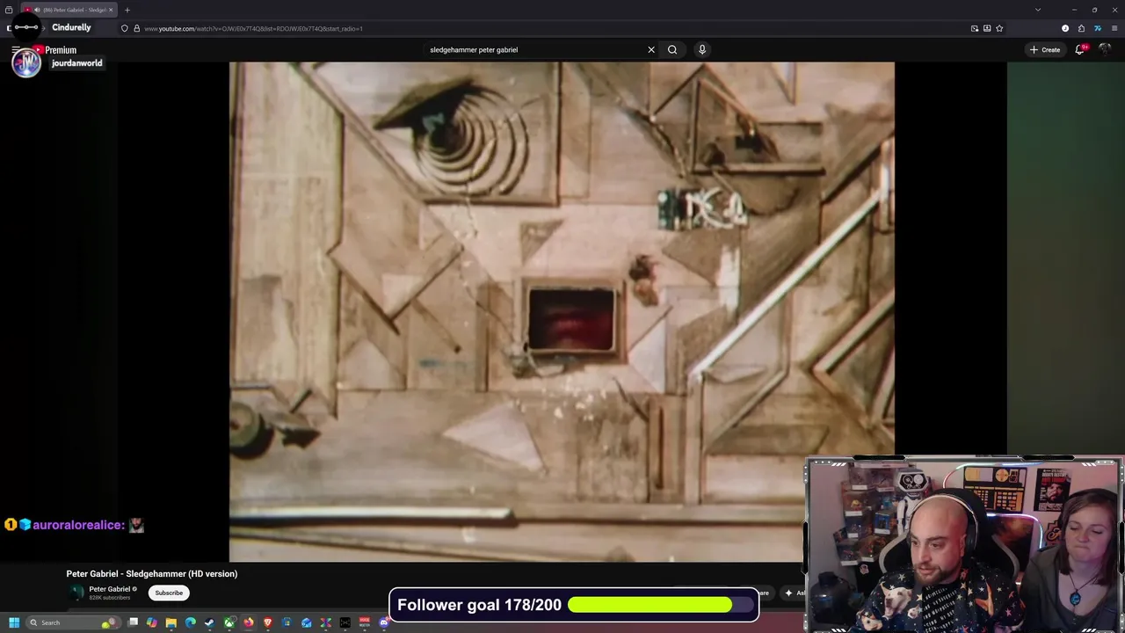Viewport: 1125px width, 633px height.
Task: Run search with the magnifier button
Action: click(672, 50)
